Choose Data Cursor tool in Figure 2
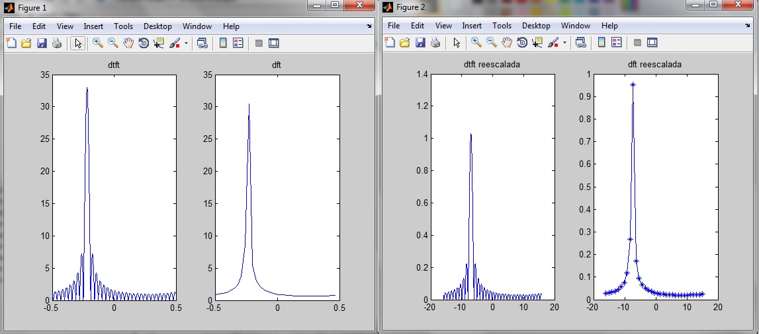Screen dimensions: 759x334 pyautogui.click(x=537, y=43)
